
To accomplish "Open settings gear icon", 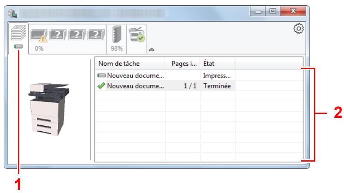I will point(299,29).
